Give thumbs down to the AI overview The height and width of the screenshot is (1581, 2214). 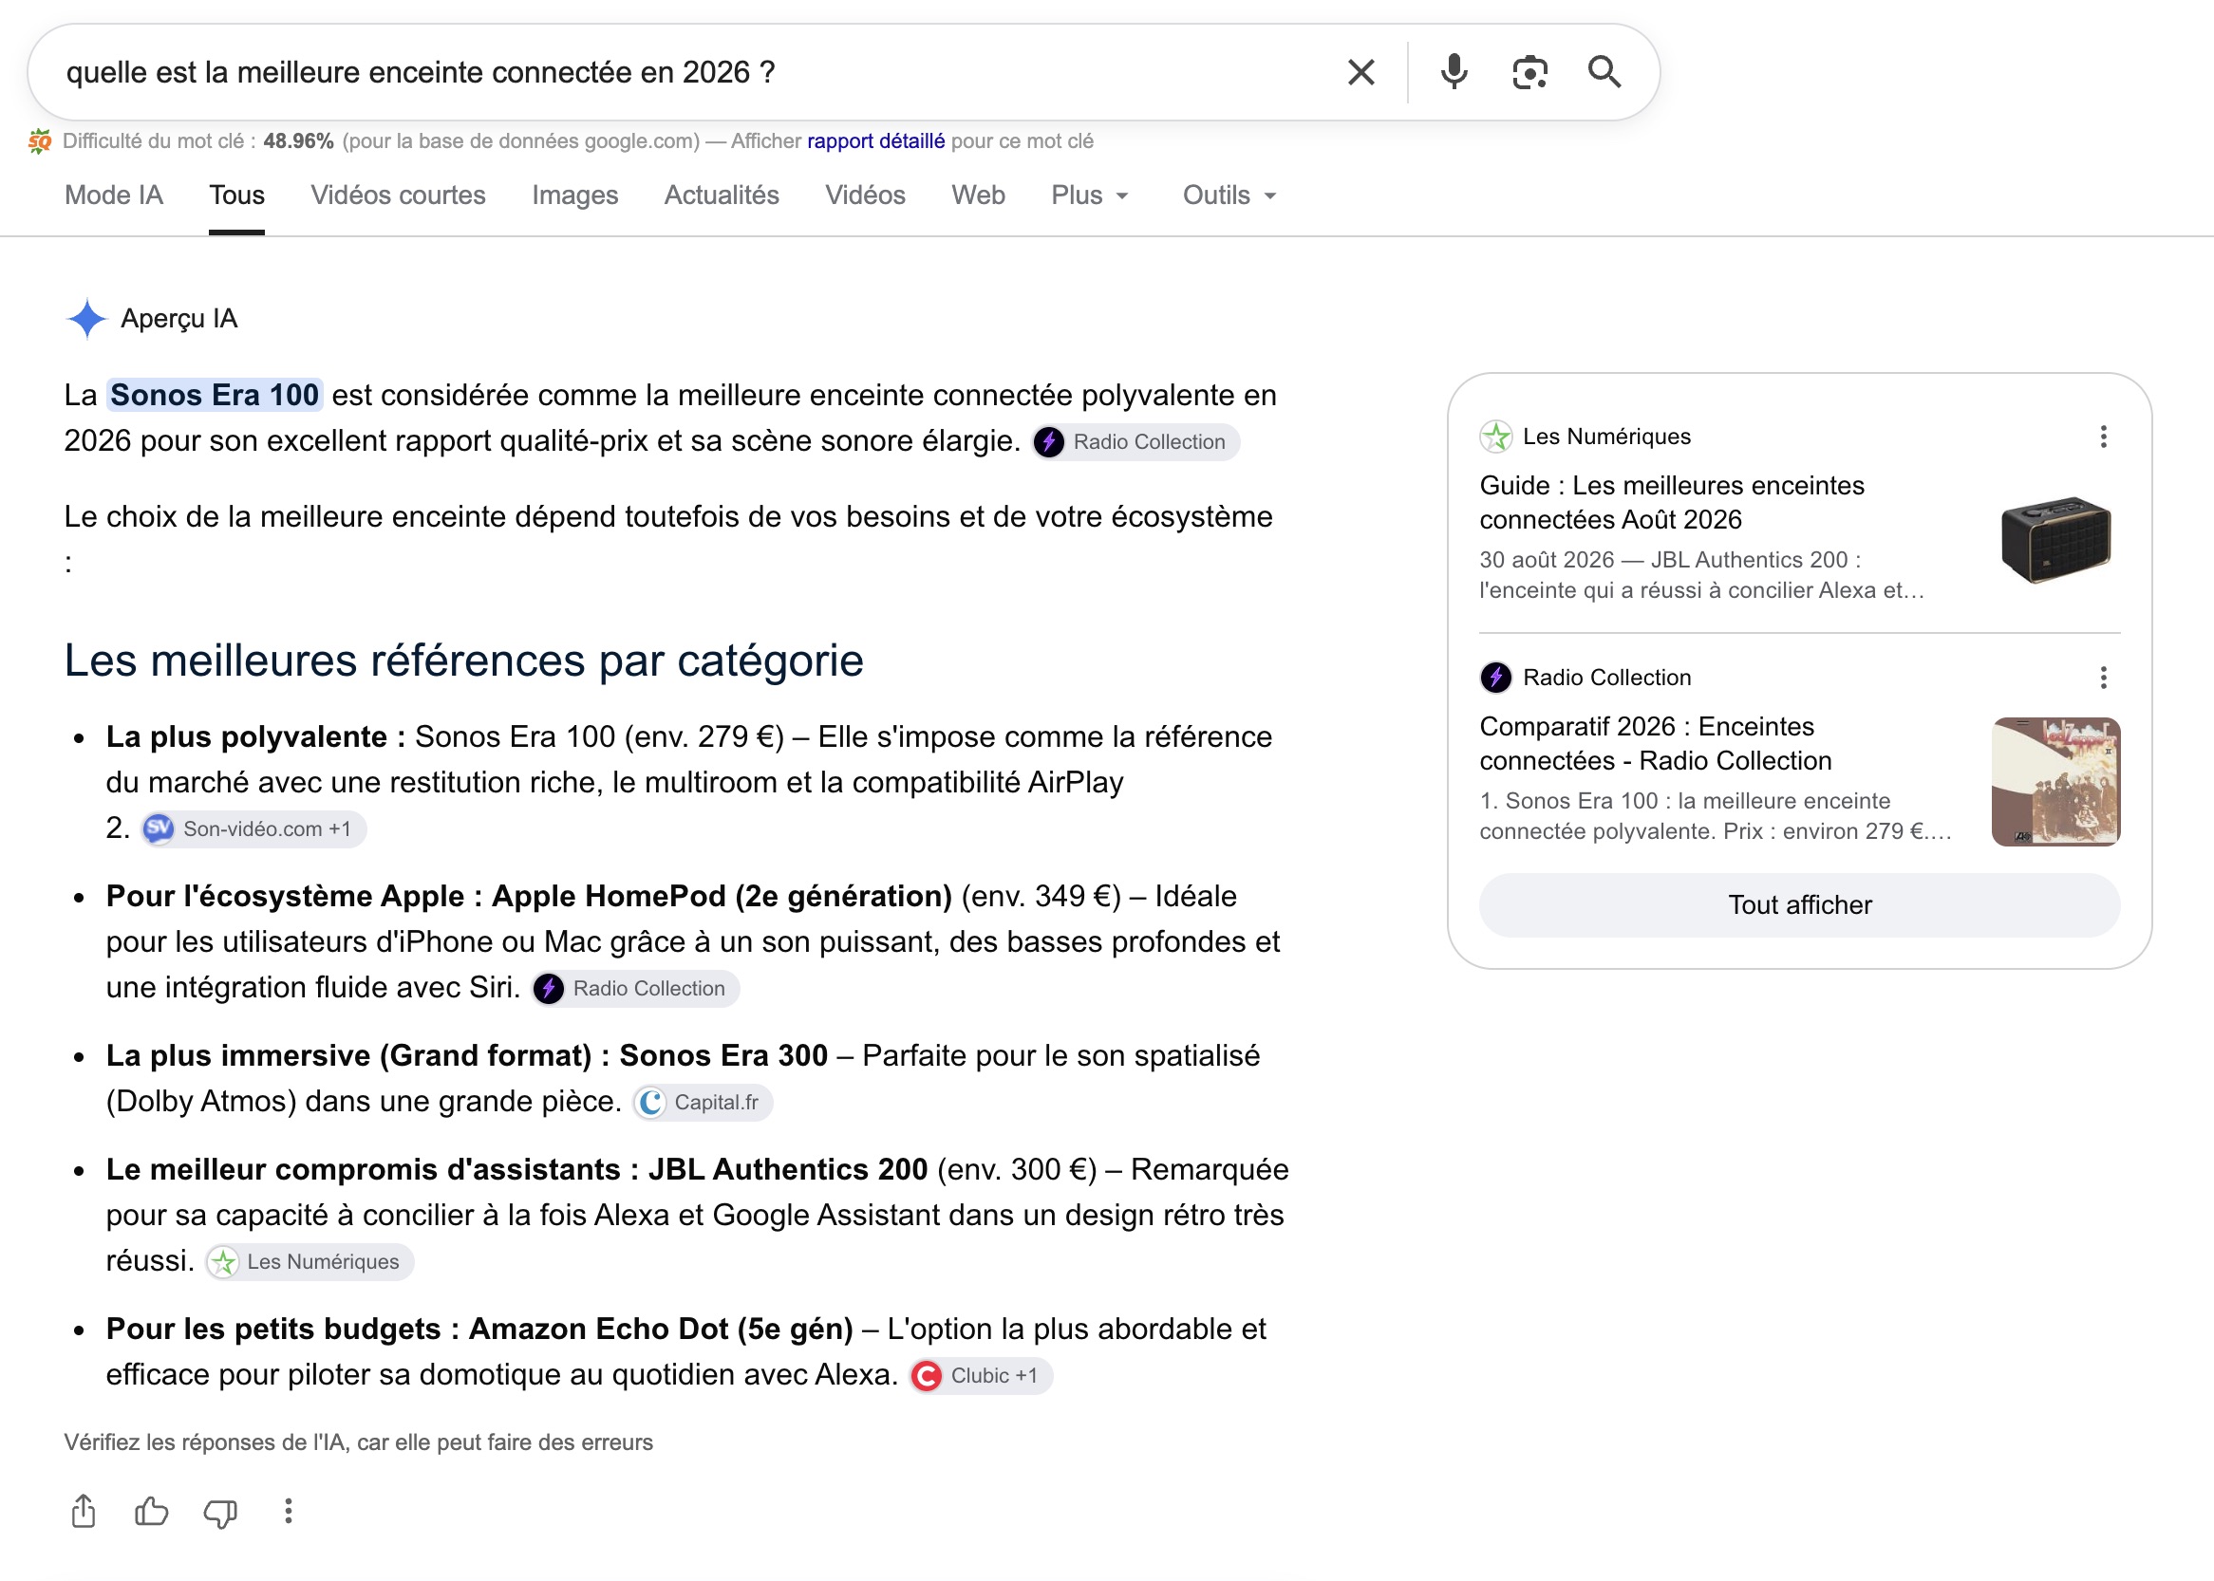[220, 1513]
